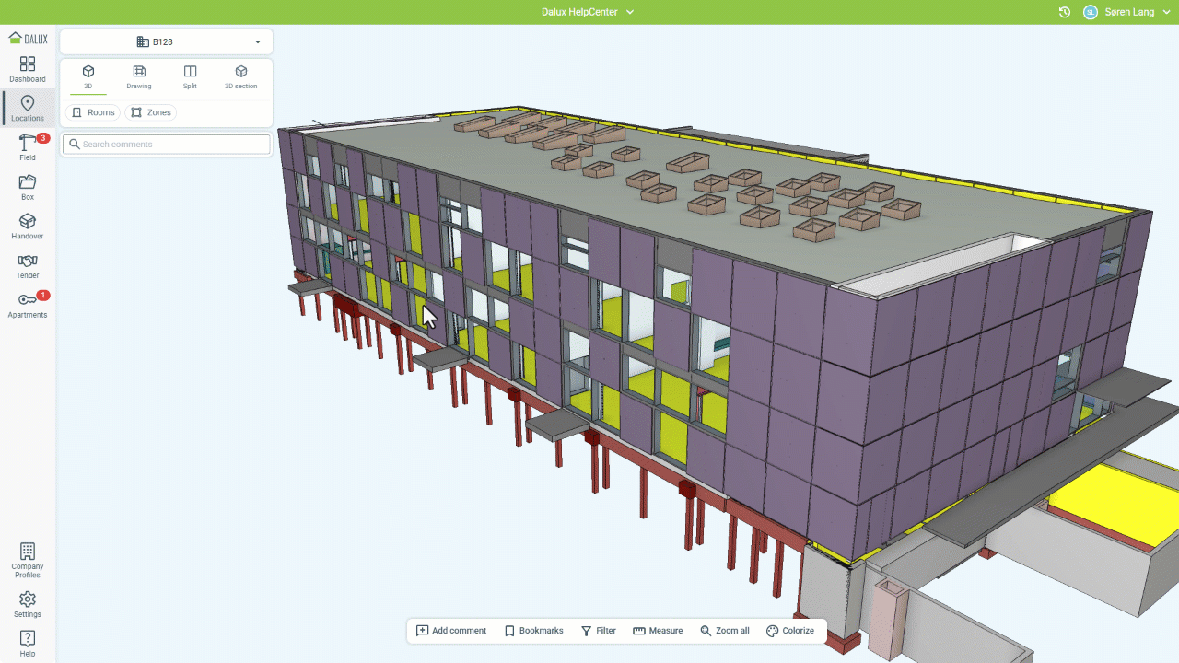The height and width of the screenshot is (663, 1179).
Task: Switch to the Split view tab
Action: pos(190,76)
